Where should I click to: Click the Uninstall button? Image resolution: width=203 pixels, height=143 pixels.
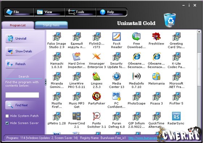point(21,38)
